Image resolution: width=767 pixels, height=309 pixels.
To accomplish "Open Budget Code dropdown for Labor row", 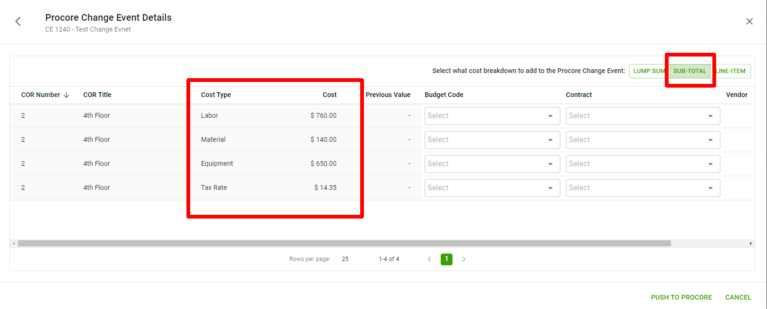I will (x=492, y=116).
